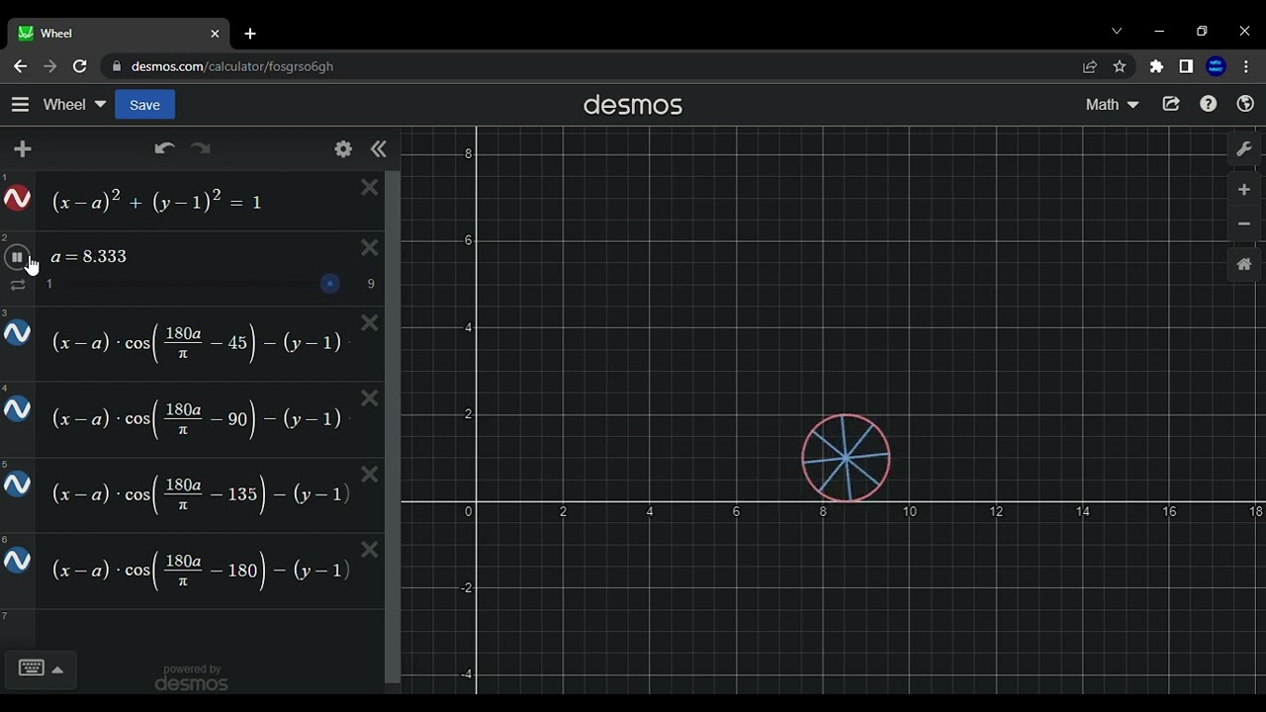Click the blue Save button
This screenshot has width=1266, height=712.
pos(144,105)
